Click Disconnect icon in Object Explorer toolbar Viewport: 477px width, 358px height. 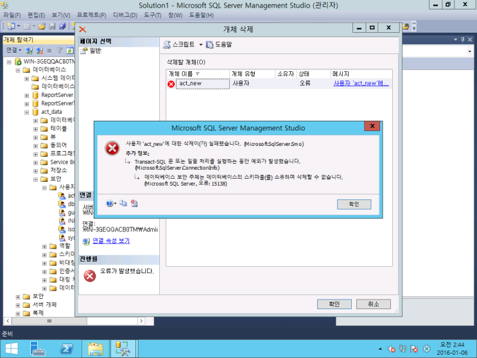click(39, 50)
